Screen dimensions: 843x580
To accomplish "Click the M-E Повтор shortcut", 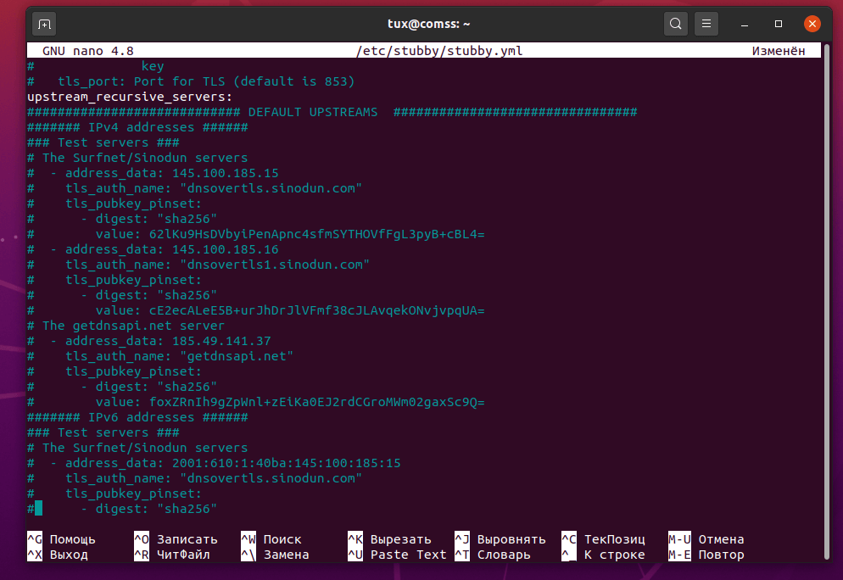I will (x=706, y=555).
